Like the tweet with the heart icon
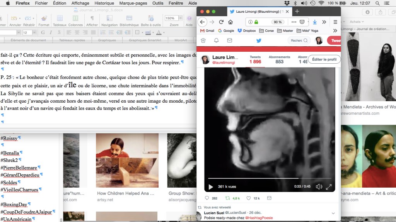The width and height of the screenshot is (396, 222). pyautogui.click(x=249, y=198)
